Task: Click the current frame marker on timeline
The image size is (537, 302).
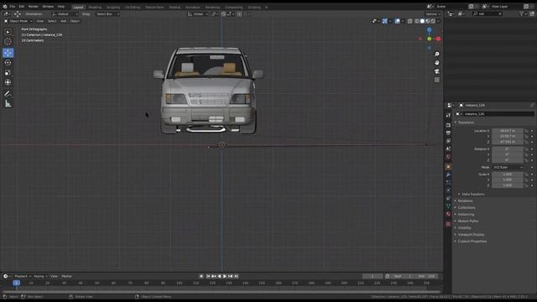Action: tap(16, 284)
